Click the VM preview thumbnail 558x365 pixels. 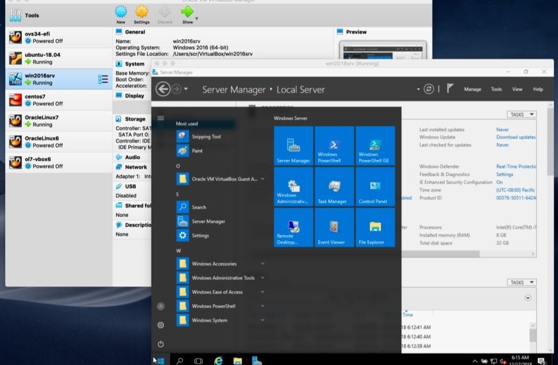tap(383, 50)
